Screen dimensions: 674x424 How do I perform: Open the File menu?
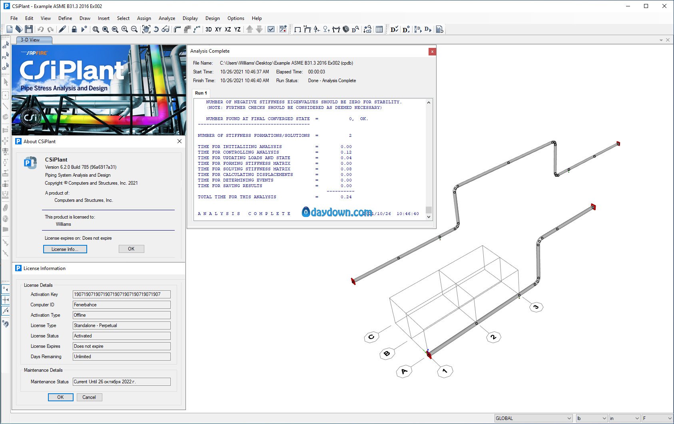[x=14, y=18]
